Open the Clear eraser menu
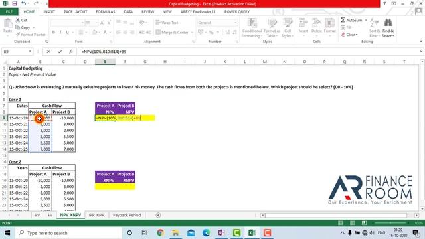 (x=349, y=35)
